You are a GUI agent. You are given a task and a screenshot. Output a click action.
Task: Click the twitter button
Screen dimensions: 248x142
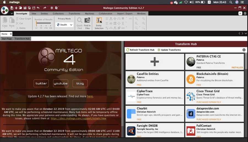[41, 83]
